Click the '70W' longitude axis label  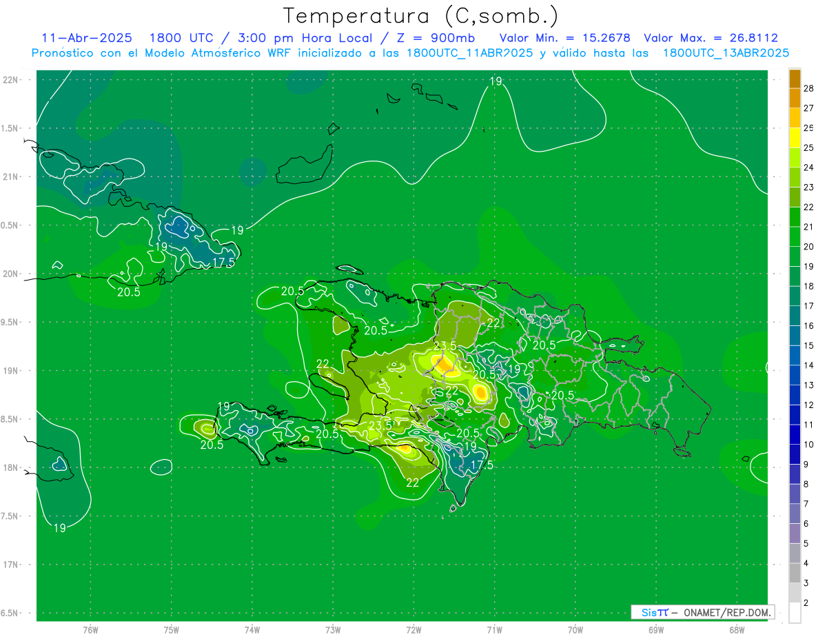(x=575, y=630)
